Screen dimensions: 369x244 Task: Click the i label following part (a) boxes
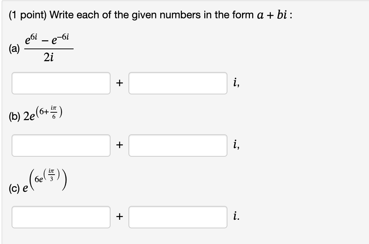click(236, 83)
